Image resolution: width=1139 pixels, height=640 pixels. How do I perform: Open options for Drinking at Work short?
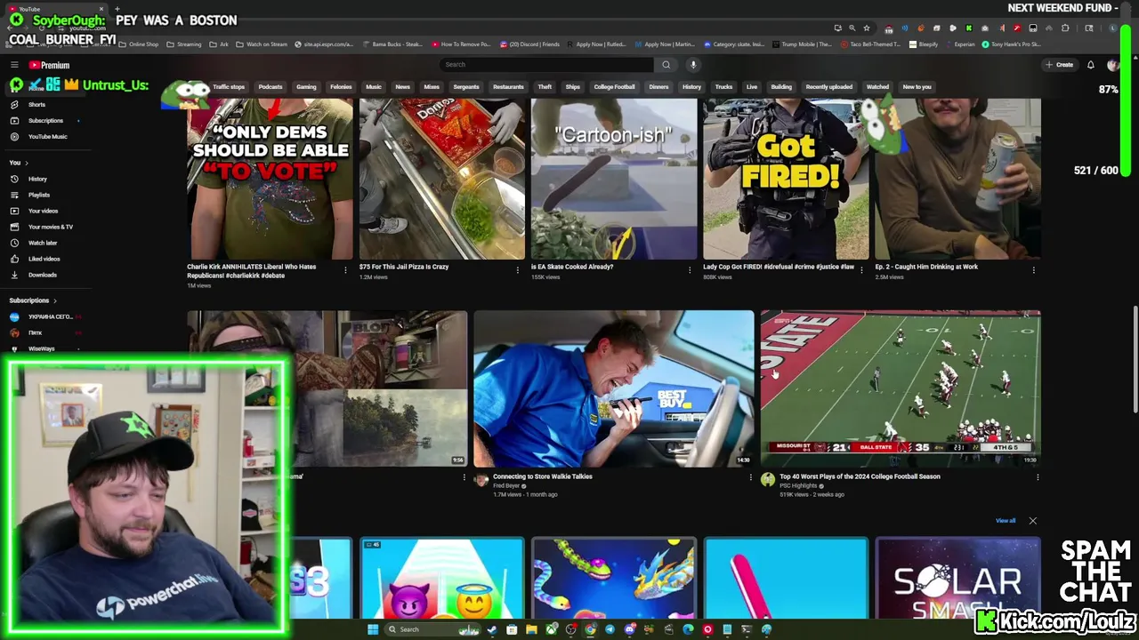tap(1034, 269)
